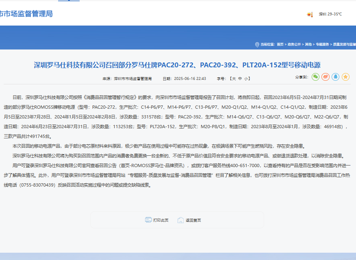Click the blue article headline about PAC20-272 recall
The image size is (356, 260).
click(x=177, y=65)
